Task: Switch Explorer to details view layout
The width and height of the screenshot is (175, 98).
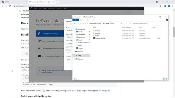Action: (164, 79)
